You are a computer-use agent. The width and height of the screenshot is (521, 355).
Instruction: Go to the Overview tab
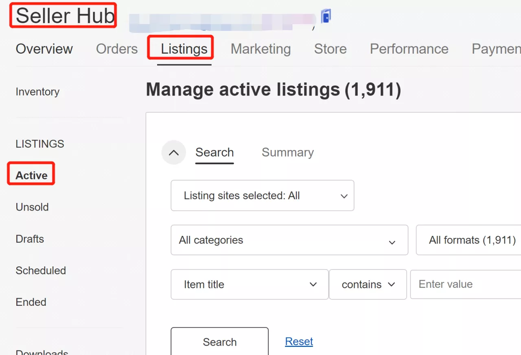pos(44,49)
